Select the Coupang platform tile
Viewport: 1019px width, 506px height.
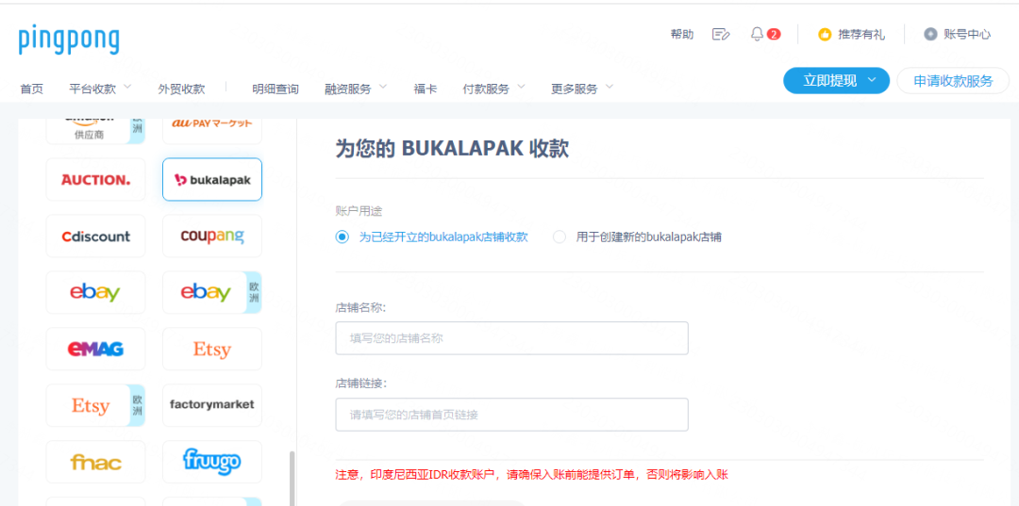pyautogui.click(x=212, y=236)
